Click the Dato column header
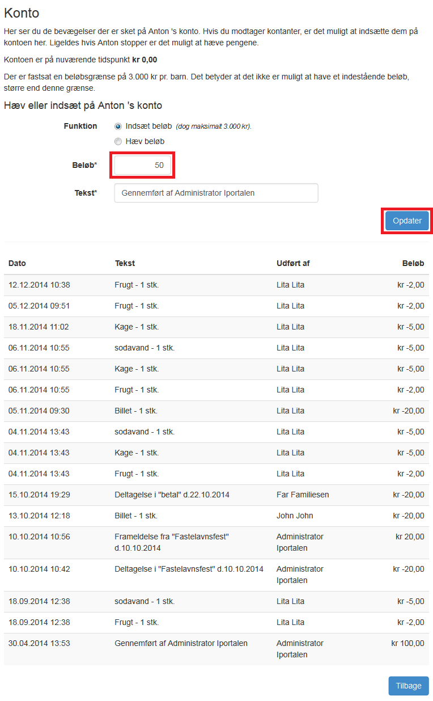The height and width of the screenshot is (701, 433). [17, 263]
